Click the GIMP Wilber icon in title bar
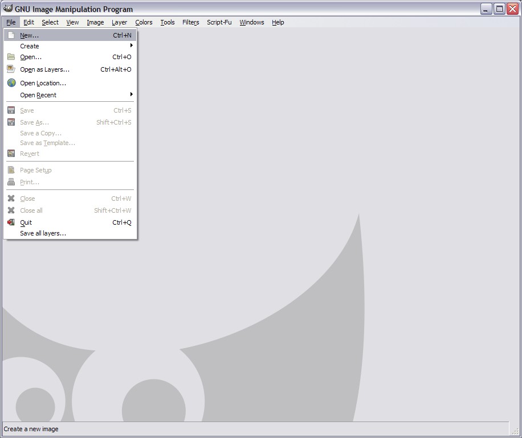522x438 pixels. (x=8, y=9)
